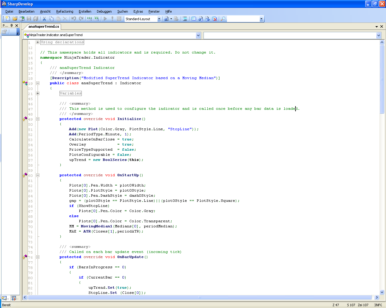Open the Extras menu
The image size is (386, 308).
point(138,11)
